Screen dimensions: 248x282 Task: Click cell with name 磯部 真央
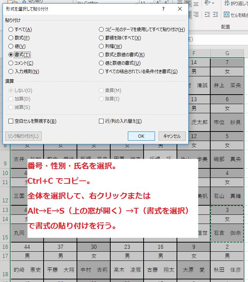coord(227,159)
